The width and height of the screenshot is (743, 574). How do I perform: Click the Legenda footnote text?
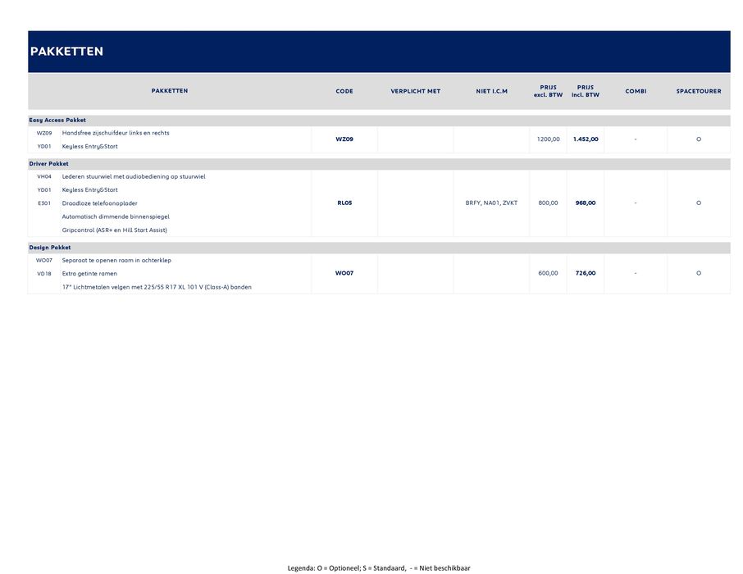379,567
